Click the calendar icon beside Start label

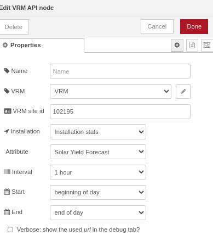click(7, 192)
